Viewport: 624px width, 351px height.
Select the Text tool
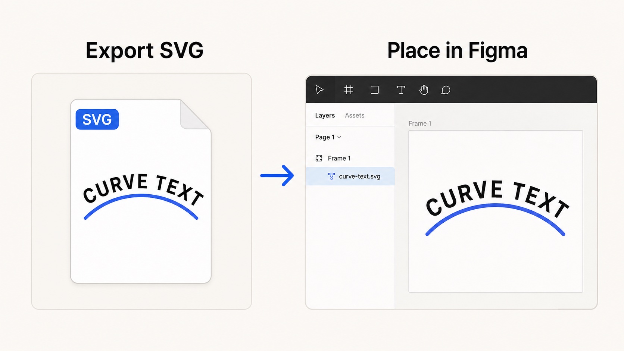[x=401, y=90]
